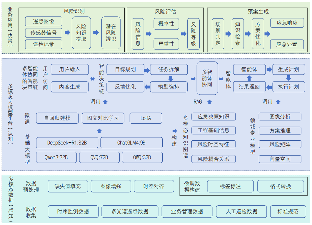Select the 应急处置 box
Screen dimensions: 312x225
click(287, 44)
